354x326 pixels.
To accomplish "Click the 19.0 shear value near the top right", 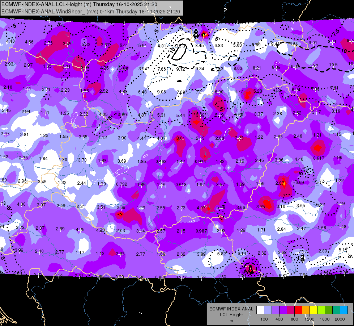I will [x=294, y=43].
